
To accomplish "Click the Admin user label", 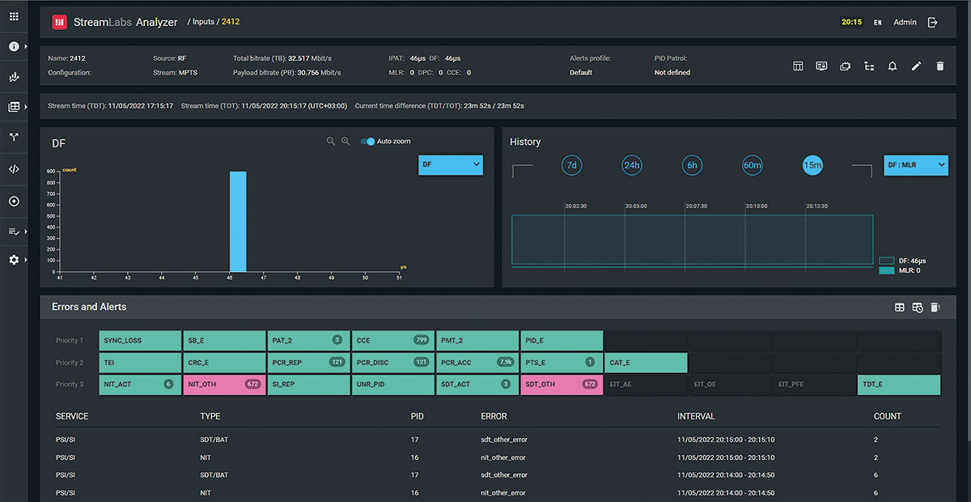I will (905, 22).
